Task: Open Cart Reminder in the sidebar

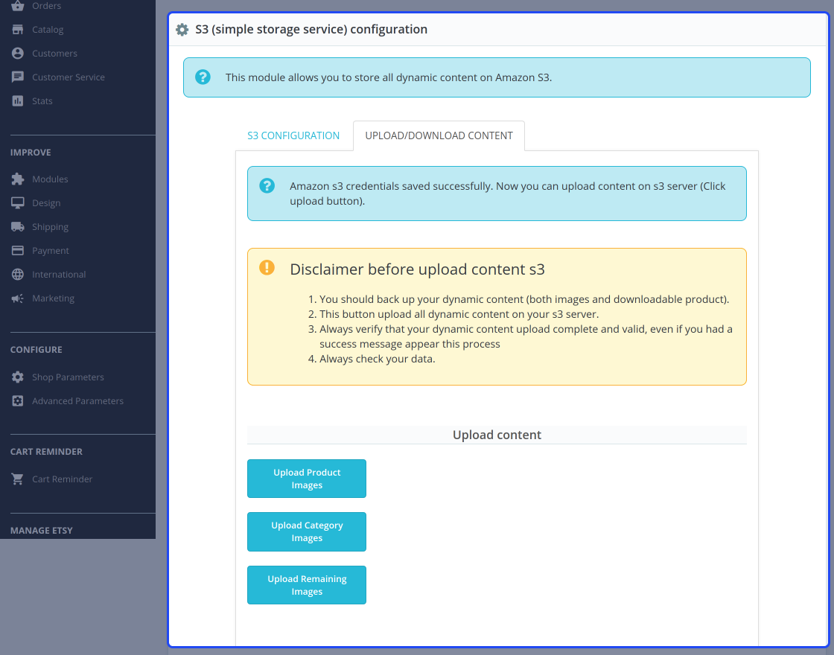Action: click(x=63, y=479)
